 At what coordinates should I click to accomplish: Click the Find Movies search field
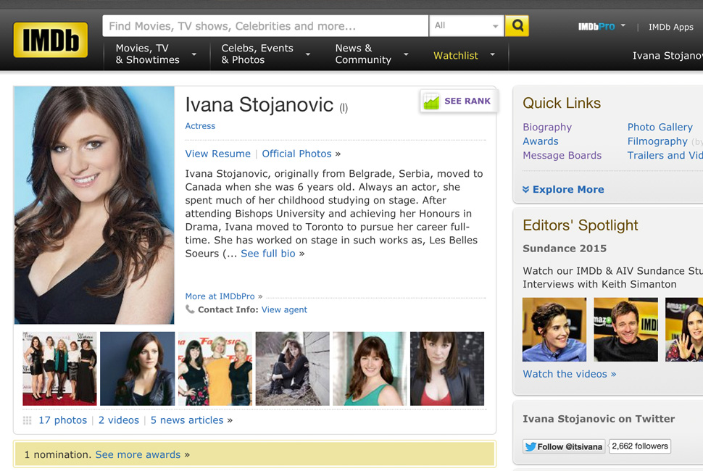(265, 25)
